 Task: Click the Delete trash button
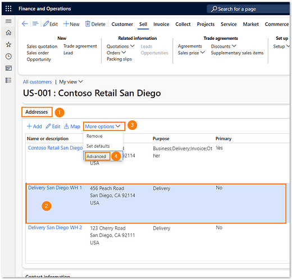coord(95,24)
